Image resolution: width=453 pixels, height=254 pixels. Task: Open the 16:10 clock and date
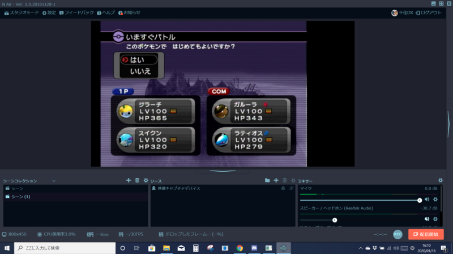click(426, 248)
